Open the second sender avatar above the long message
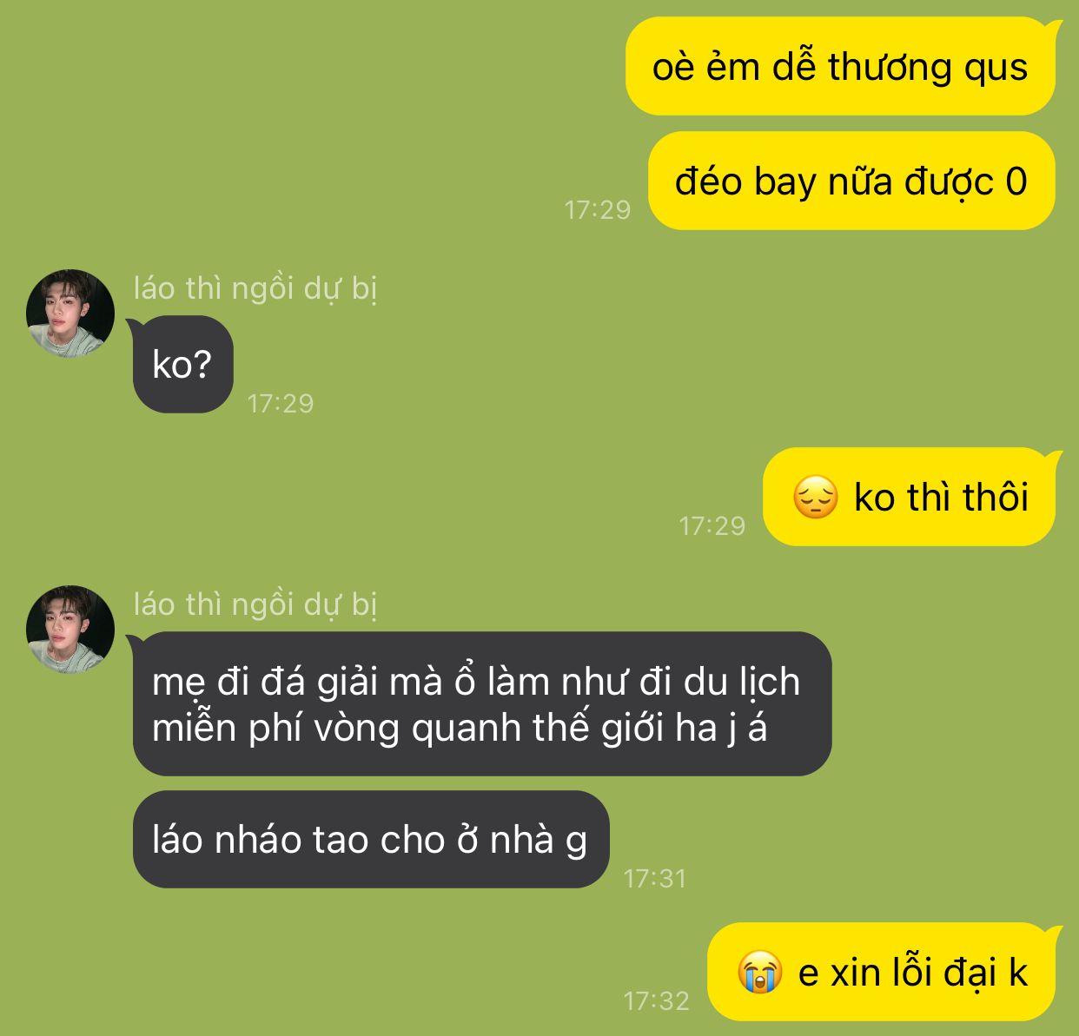 pyautogui.click(x=70, y=629)
